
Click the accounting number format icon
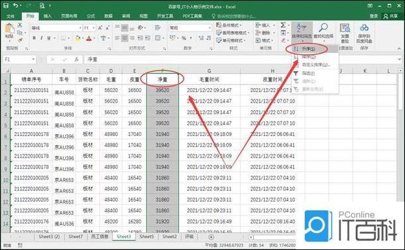point(172,38)
